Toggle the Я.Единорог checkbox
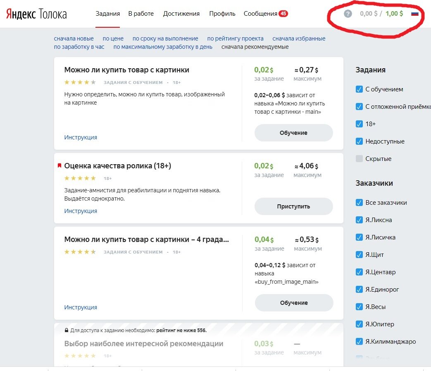 click(x=359, y=290)
